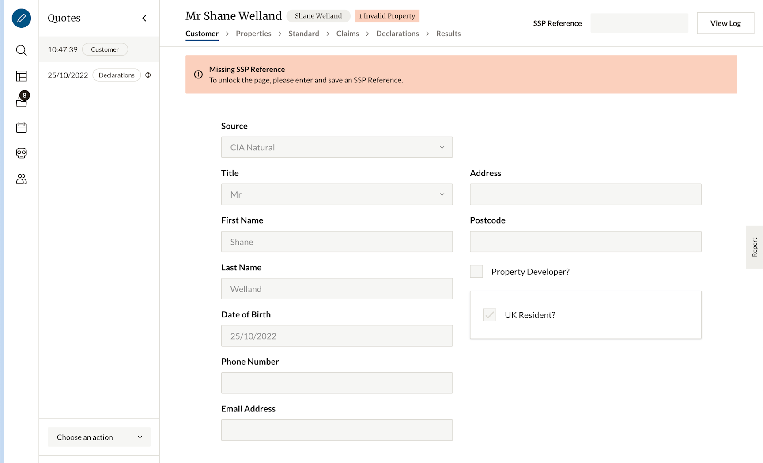Click the SSP Reference input field

point(639,23)
